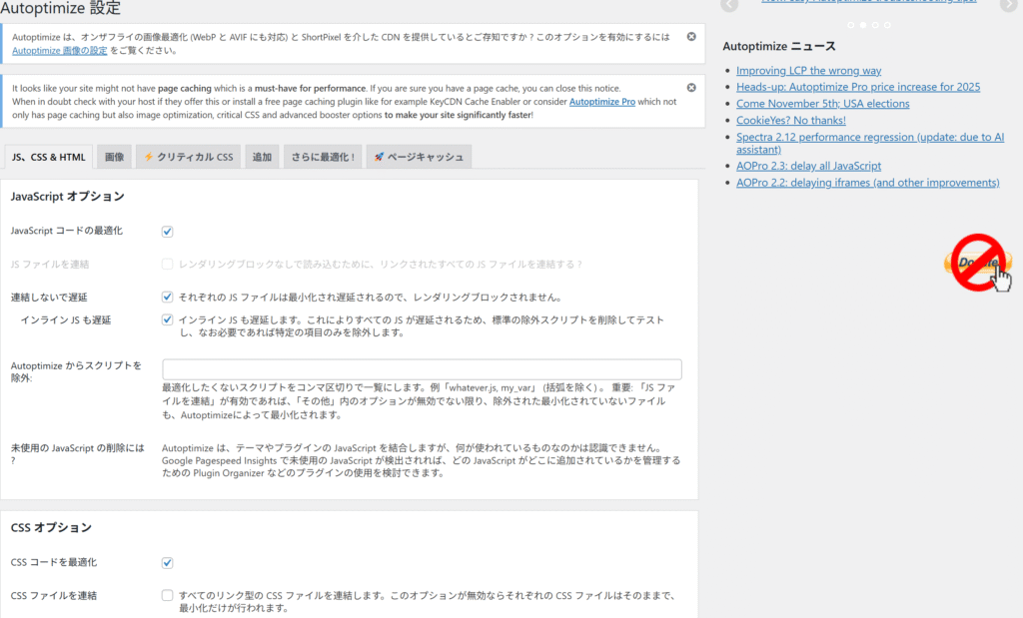Open the Autoptimize Pro price increase article
1023x618 pixels.
[x=858, y=87]
